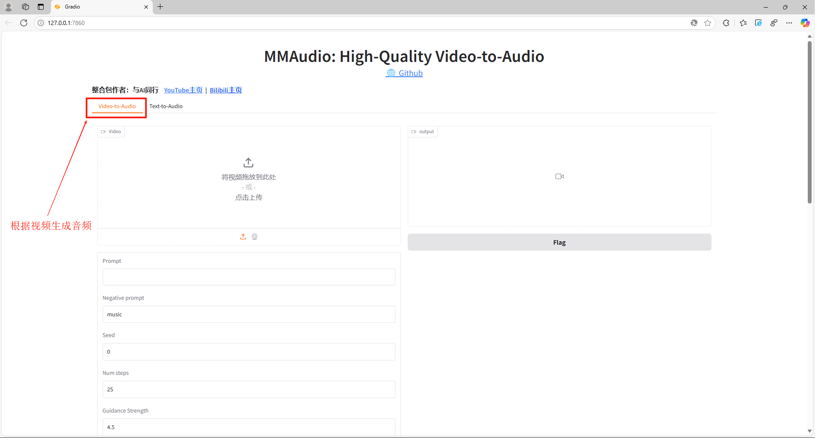Open the YouTube主页 link
Viewport: 815px width, 438px height.
pos(183,90)
